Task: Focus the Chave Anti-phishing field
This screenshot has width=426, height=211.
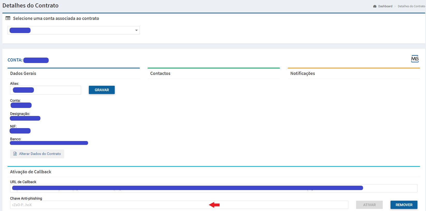Action: click(179, 205)
